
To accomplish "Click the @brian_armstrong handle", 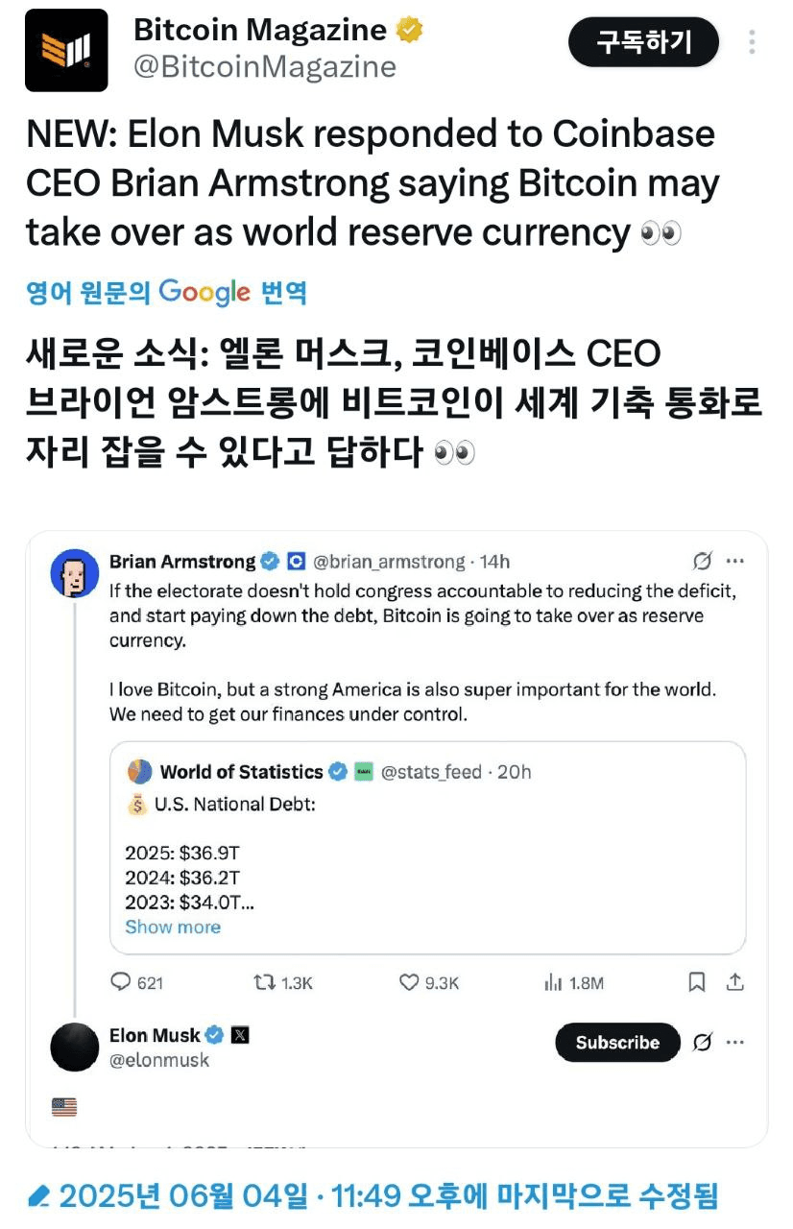I will click(x=389, y=562).
